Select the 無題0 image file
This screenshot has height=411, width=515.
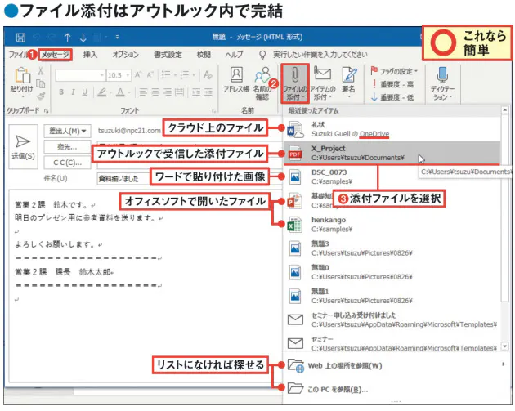click(392, 272)
